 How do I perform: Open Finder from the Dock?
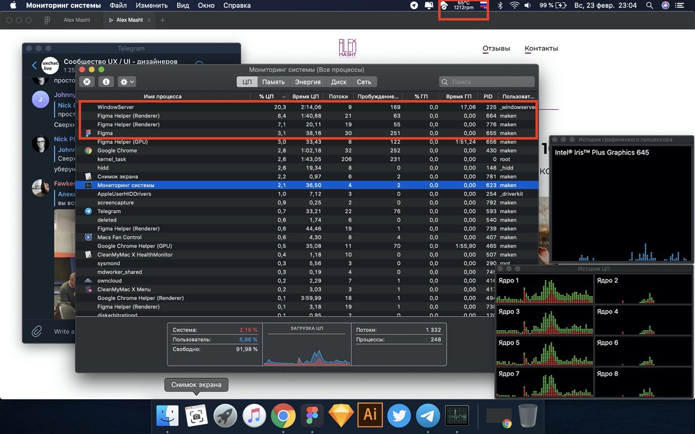167,416
